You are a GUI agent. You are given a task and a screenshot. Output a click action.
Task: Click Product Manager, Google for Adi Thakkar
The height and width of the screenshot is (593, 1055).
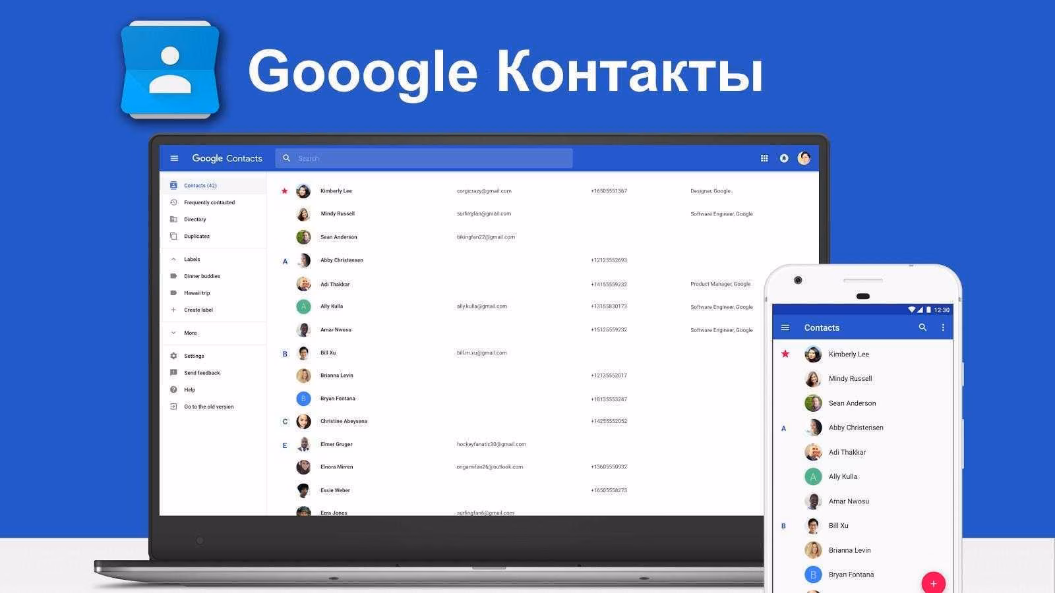pos(720,284)
